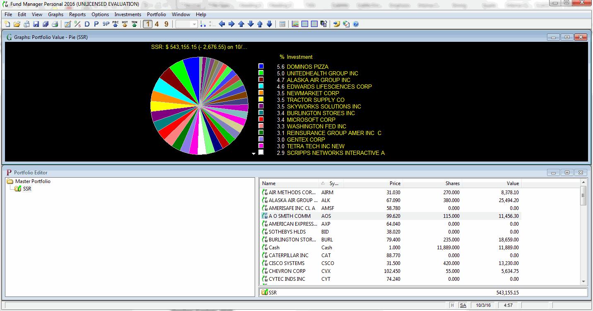Image resolution: width=593 pixels, height=311 pixels.
Task: Open the toolbar combo box dropdown
Action: 194,24
